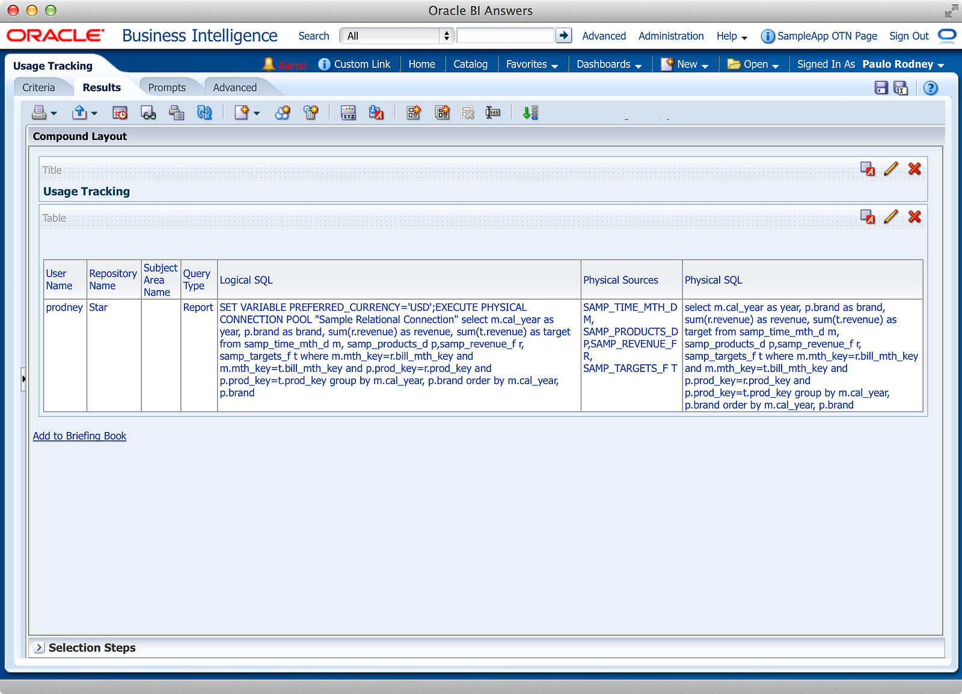Edit the Table view with pencil icon
962x694 pixels.
(x=891, y=217)
